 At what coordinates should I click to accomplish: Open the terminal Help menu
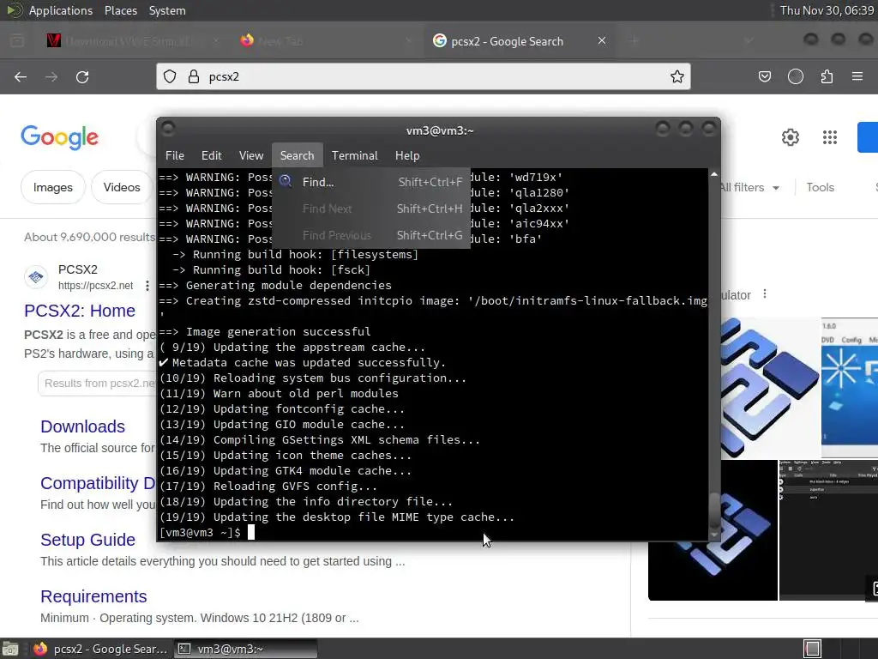tap(407, 156)
